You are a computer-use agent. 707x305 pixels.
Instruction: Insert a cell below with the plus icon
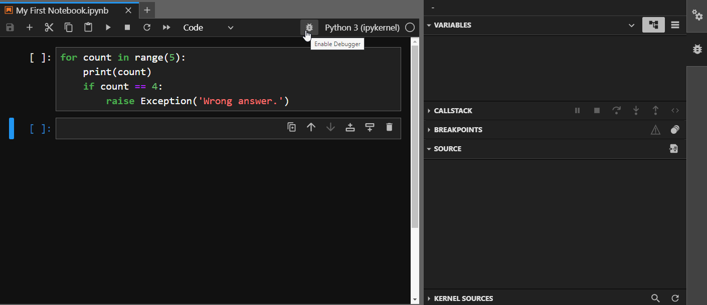pyautogui.click(x=30, y=28)
